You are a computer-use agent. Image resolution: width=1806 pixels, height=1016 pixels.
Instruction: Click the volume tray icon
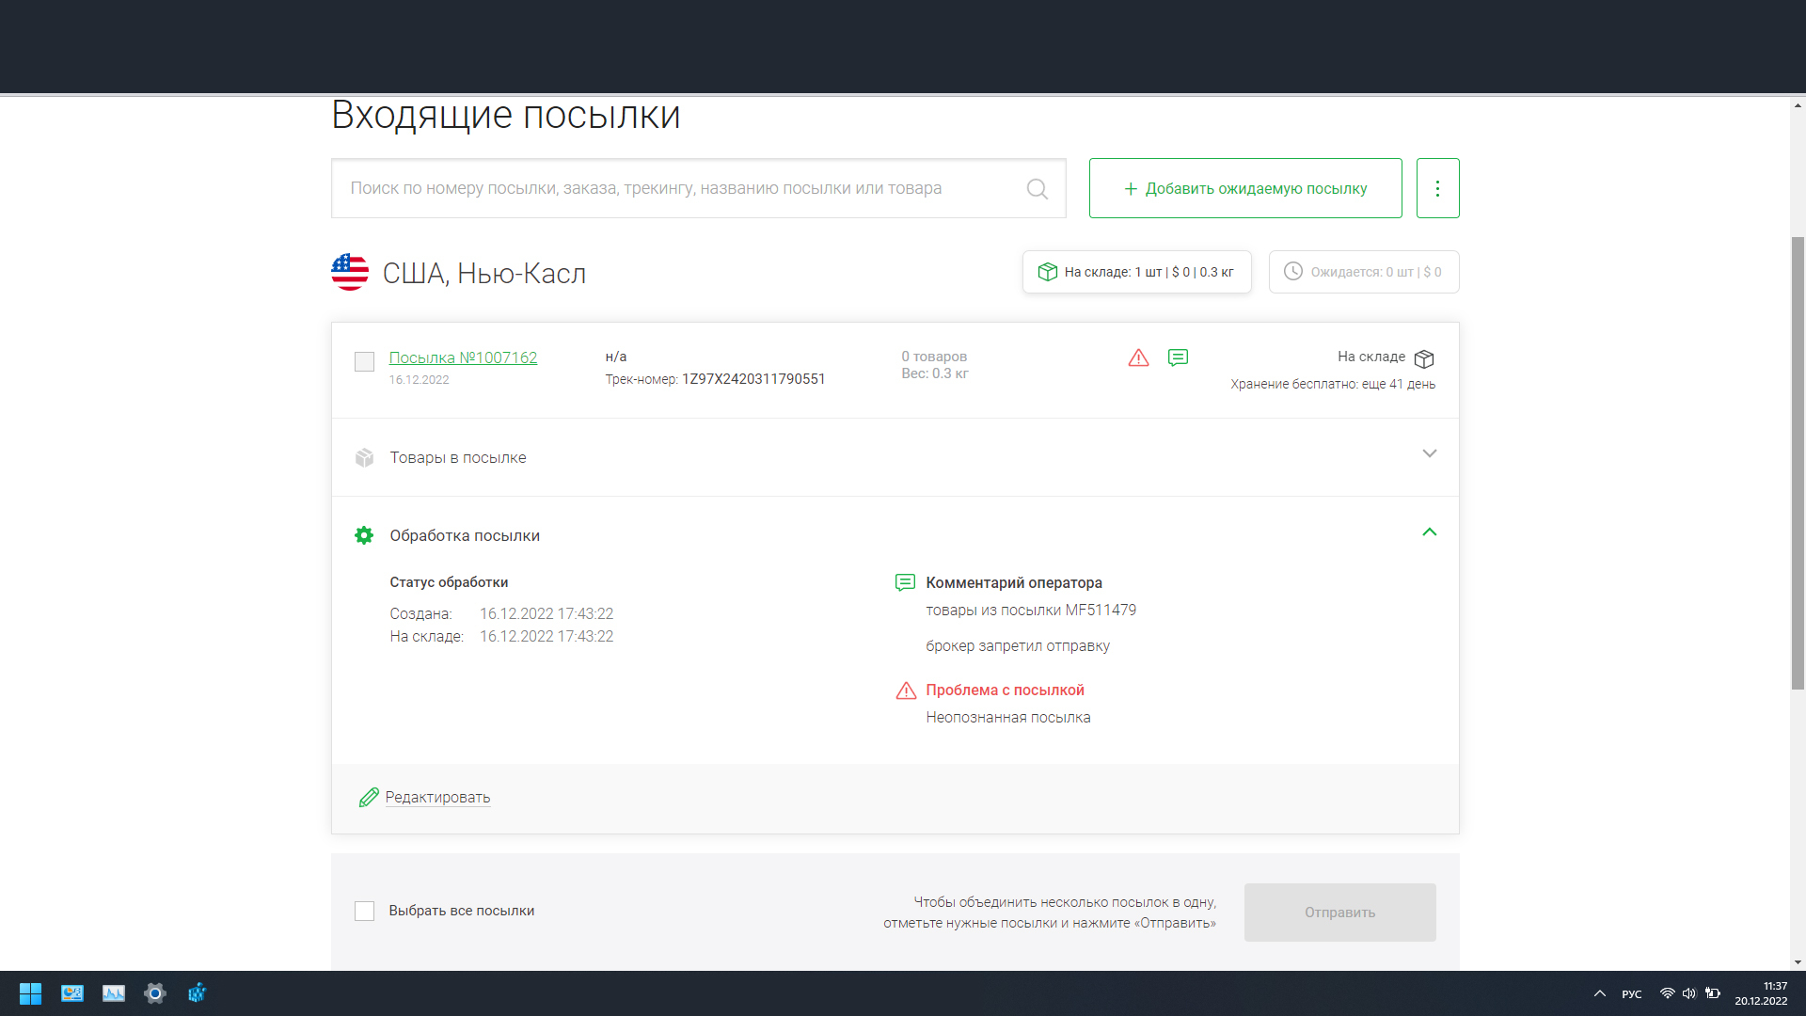[x=1689, y=993]
